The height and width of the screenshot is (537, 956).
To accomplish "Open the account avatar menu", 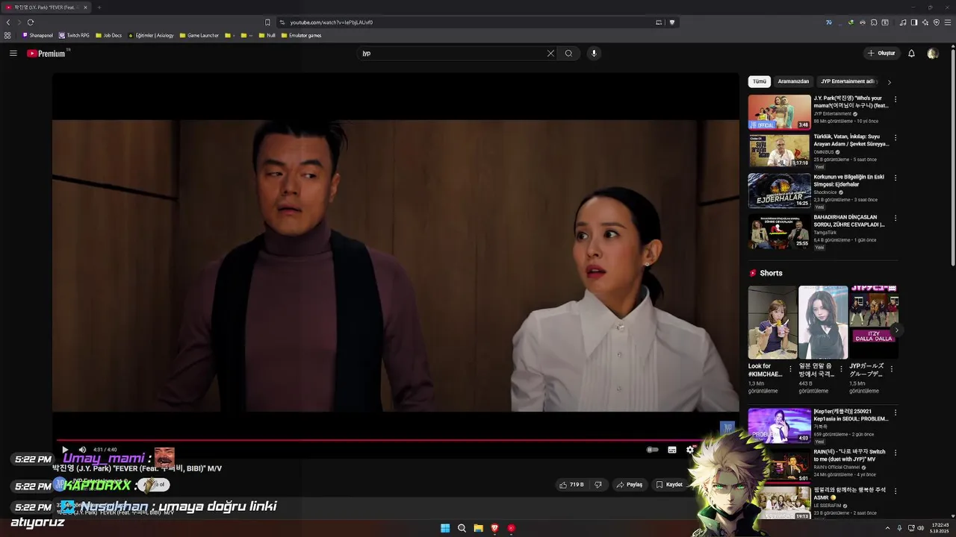I will [x=932, y=53].
